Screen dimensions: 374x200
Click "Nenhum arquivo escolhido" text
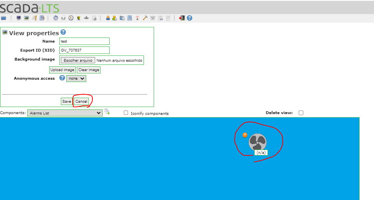point(119,61)
